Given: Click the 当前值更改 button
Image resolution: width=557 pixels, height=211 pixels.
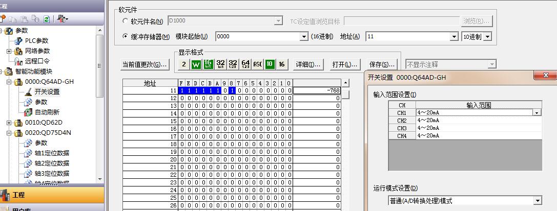Looking at the screenshot, I should 145,65.
